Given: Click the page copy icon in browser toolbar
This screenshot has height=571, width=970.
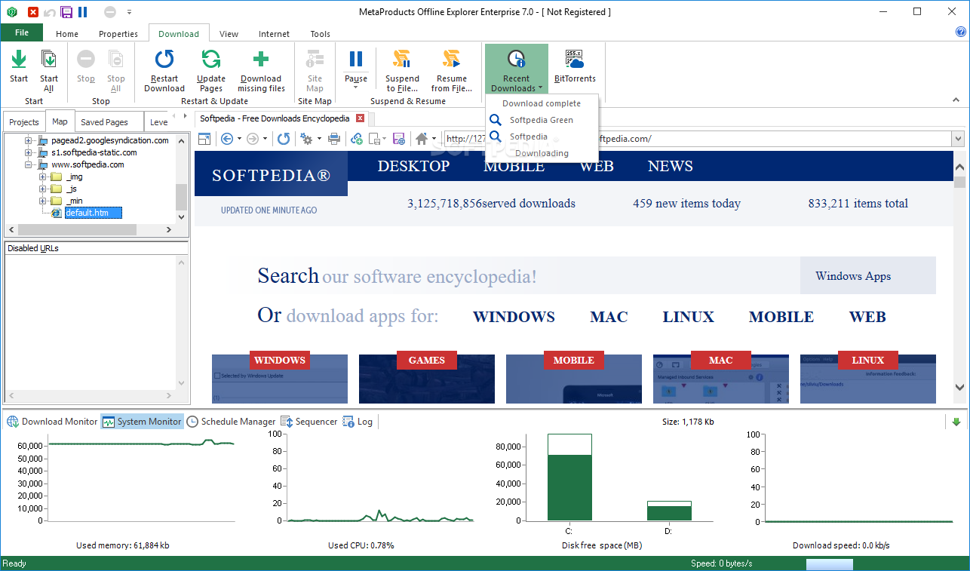Looking at the screenshot, I should tap(373, 139).
